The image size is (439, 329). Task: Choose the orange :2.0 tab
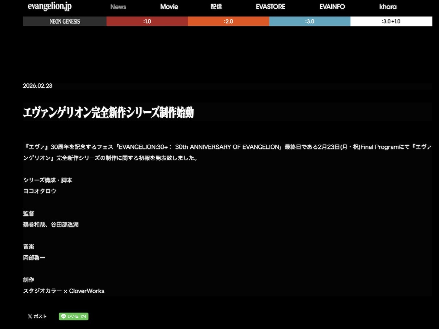pyautogui.click(x=228, y=21)
